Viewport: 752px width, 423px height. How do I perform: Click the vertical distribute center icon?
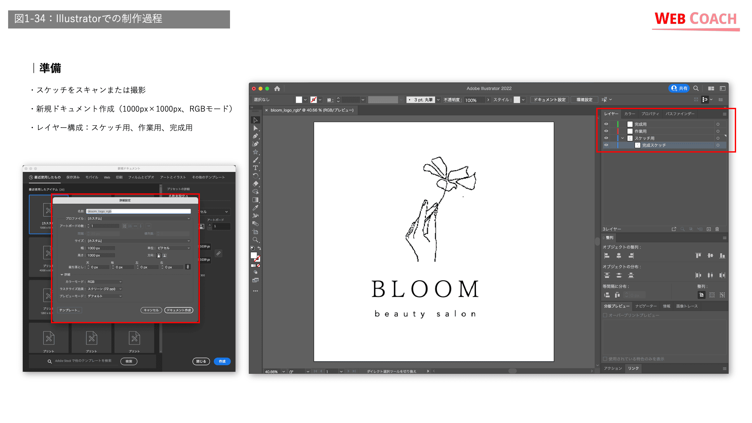(x=619, y=276)
